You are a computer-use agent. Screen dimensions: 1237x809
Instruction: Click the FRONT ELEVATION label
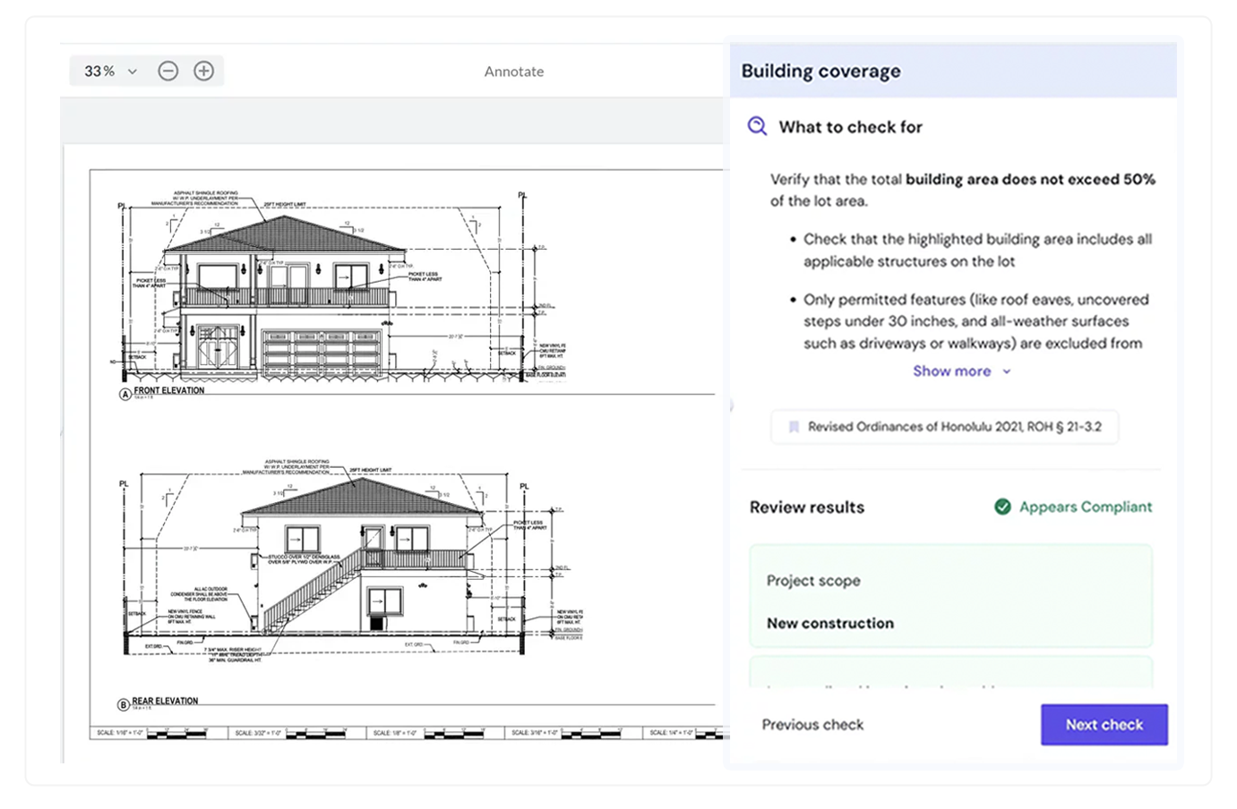pyautogui.click(x=169, y=390)
